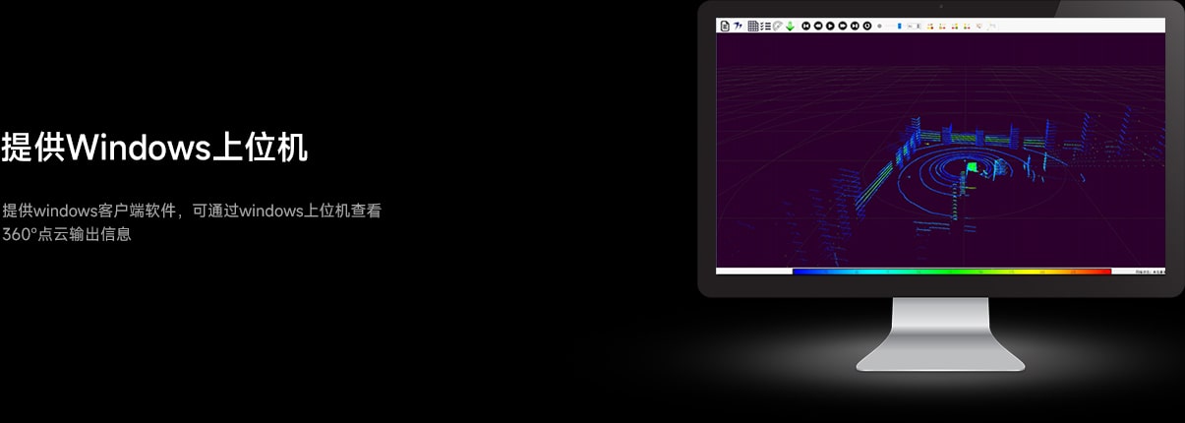Click the grey record dot icon
1185x423 pixels.
[x=879, y=26]
